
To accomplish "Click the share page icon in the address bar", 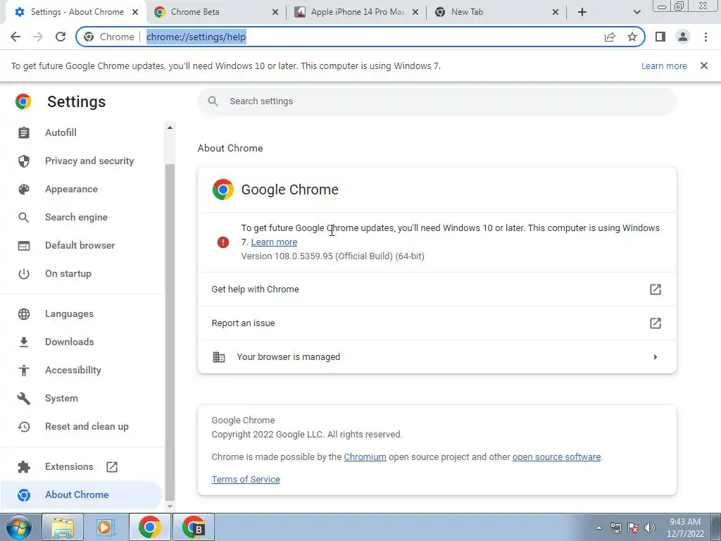I will tap(610, 37).
